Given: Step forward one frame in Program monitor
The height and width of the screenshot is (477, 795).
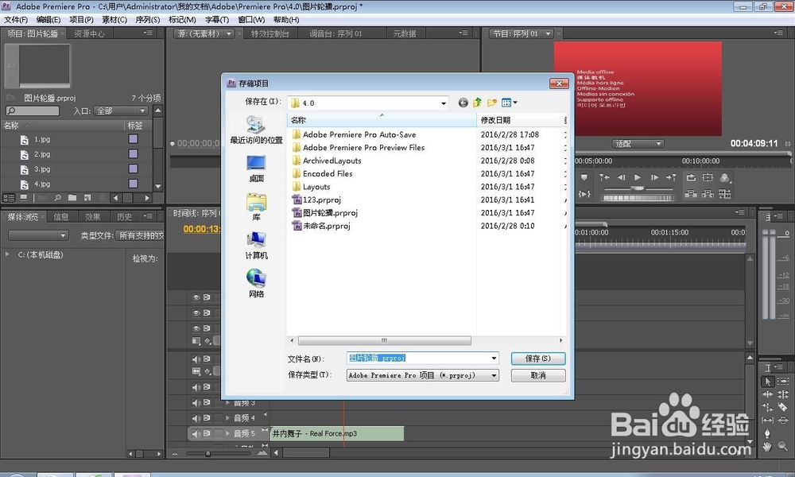Looking at the screenshot, I should (x=654, y=177).
